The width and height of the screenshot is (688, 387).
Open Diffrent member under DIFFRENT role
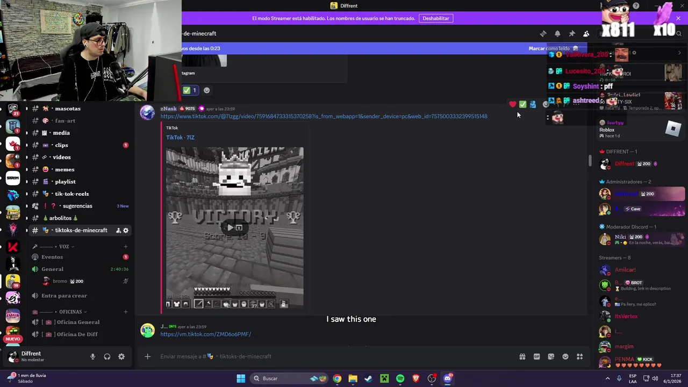click(x=642, y=164)
